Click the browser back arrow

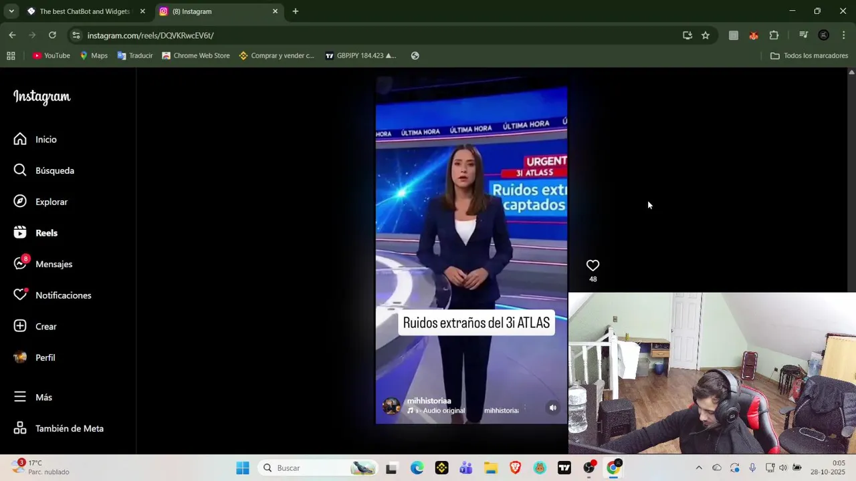coord(12,35)
